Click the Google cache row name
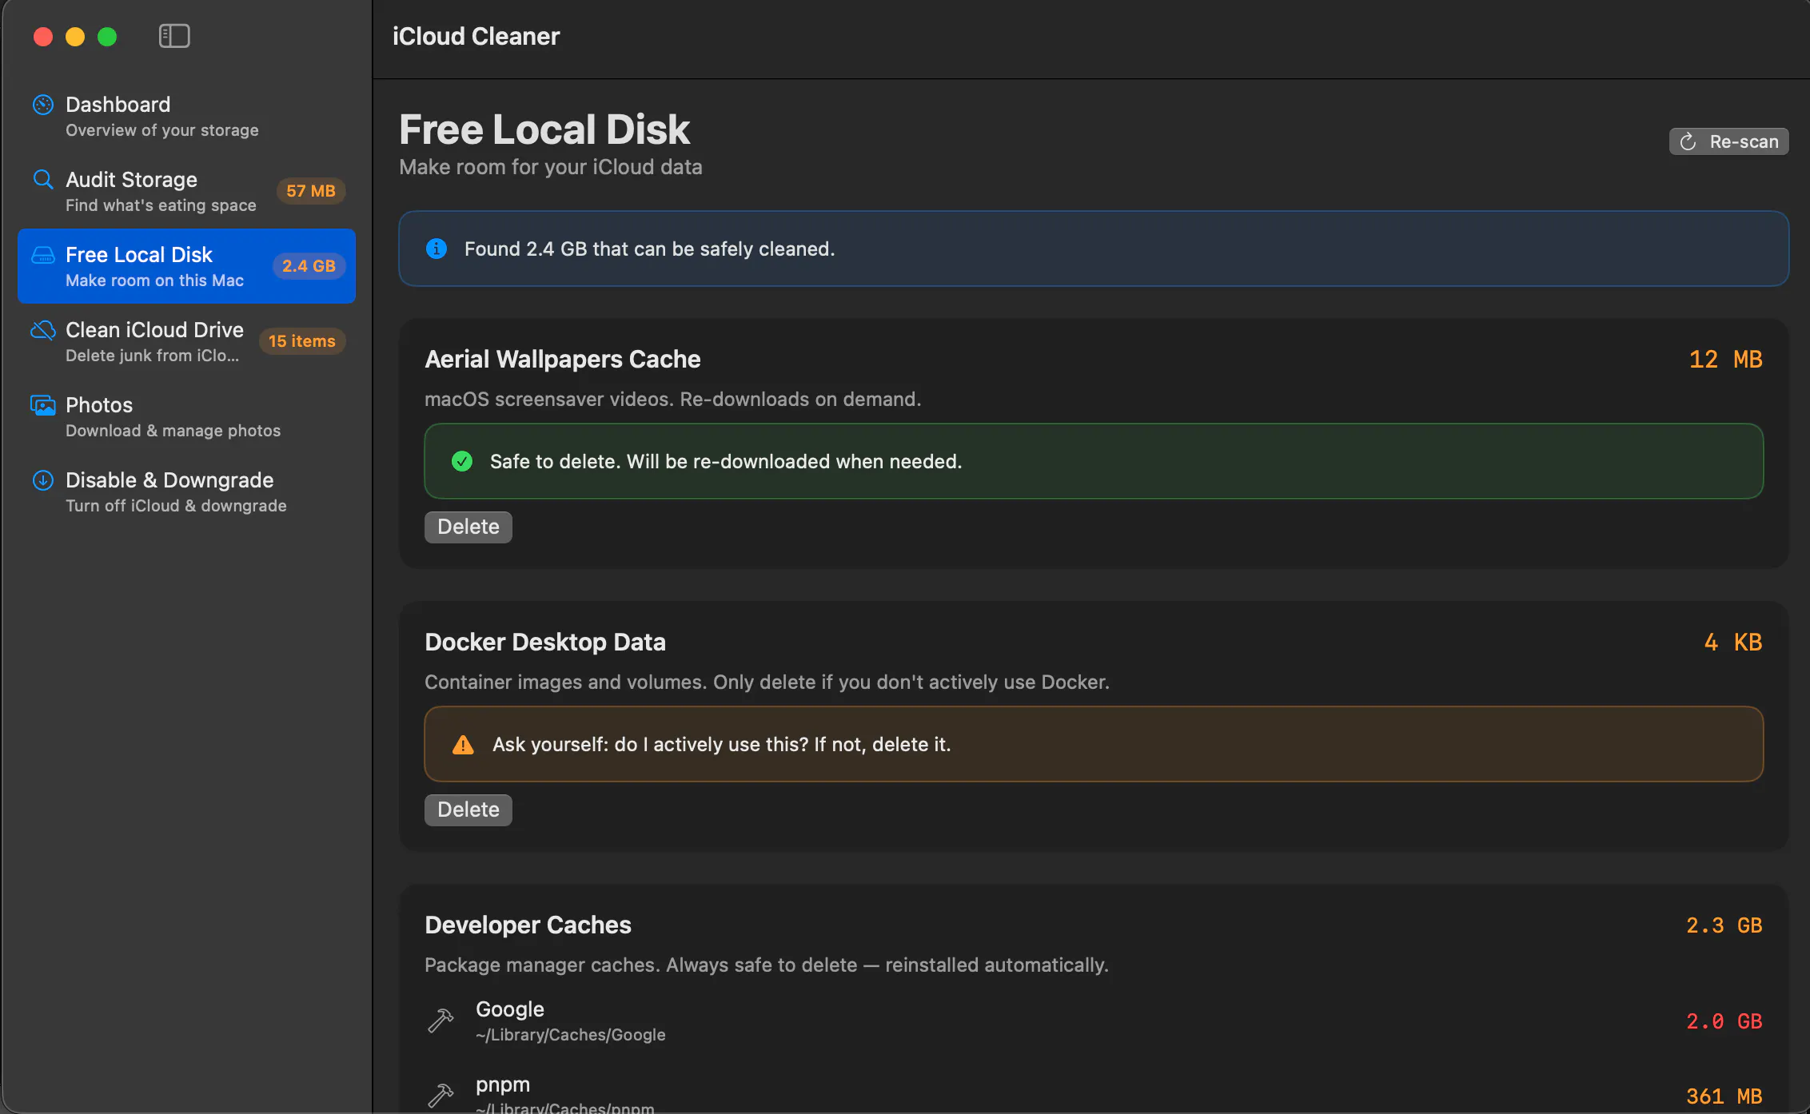The width and height of the screenshot is (1810, 1114). point(510,1009)
